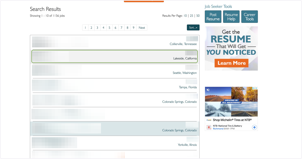This screenshot has width=302, height=159.
Task: Click the NTB map pin icon
Action: pyautogui.click(x=209, y=128)
